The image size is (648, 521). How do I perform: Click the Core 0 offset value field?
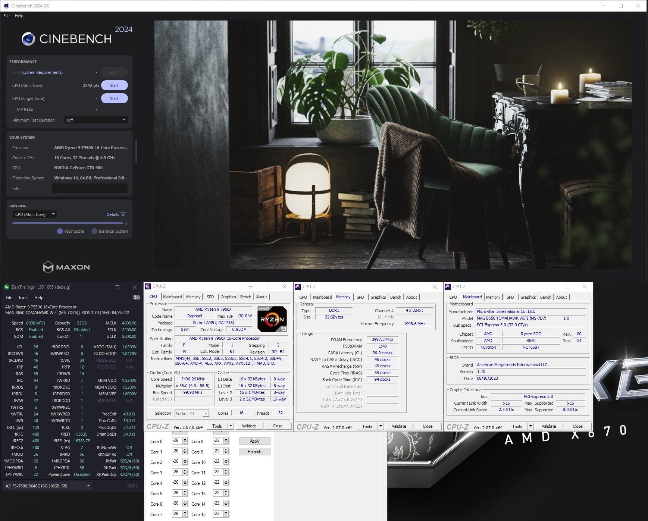point(177,441)
